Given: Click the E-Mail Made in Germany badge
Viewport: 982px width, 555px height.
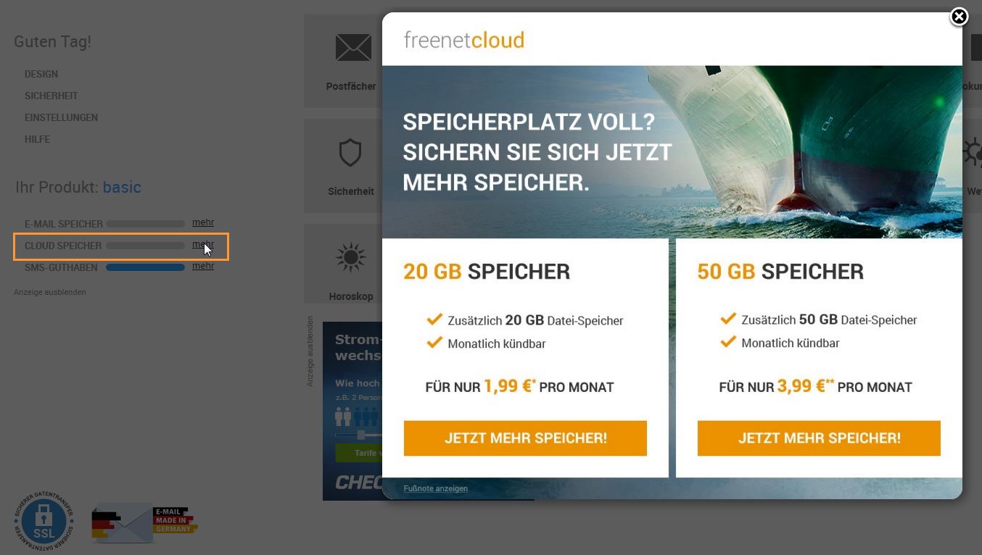Looking at the screenshot, I should [144, 522].
